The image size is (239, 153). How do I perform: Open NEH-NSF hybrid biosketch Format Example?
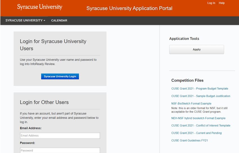pos(198,118)
